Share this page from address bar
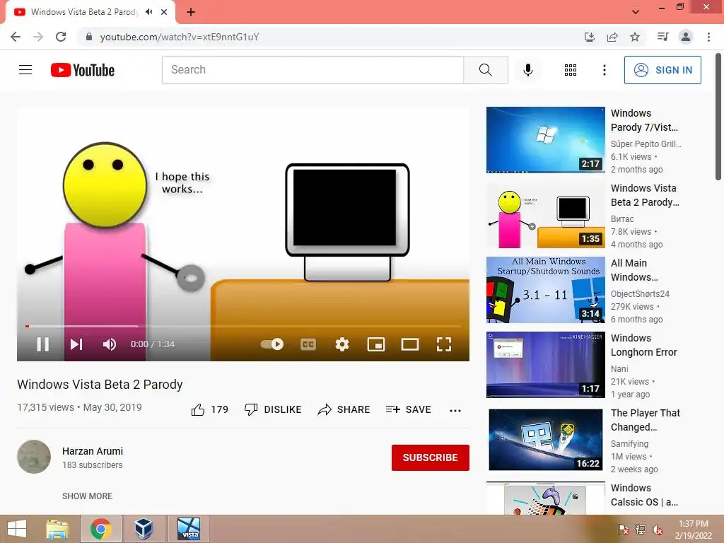 tap(612, 37)
